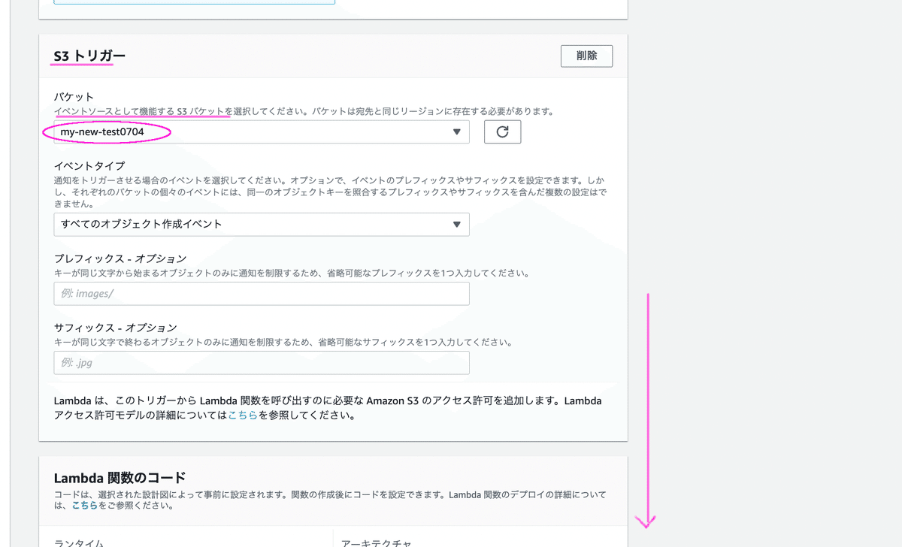Open the バケット dropdown showing my-new-test0704
The width and height of the screenshot is (902, 547).
tap(262, 132)
